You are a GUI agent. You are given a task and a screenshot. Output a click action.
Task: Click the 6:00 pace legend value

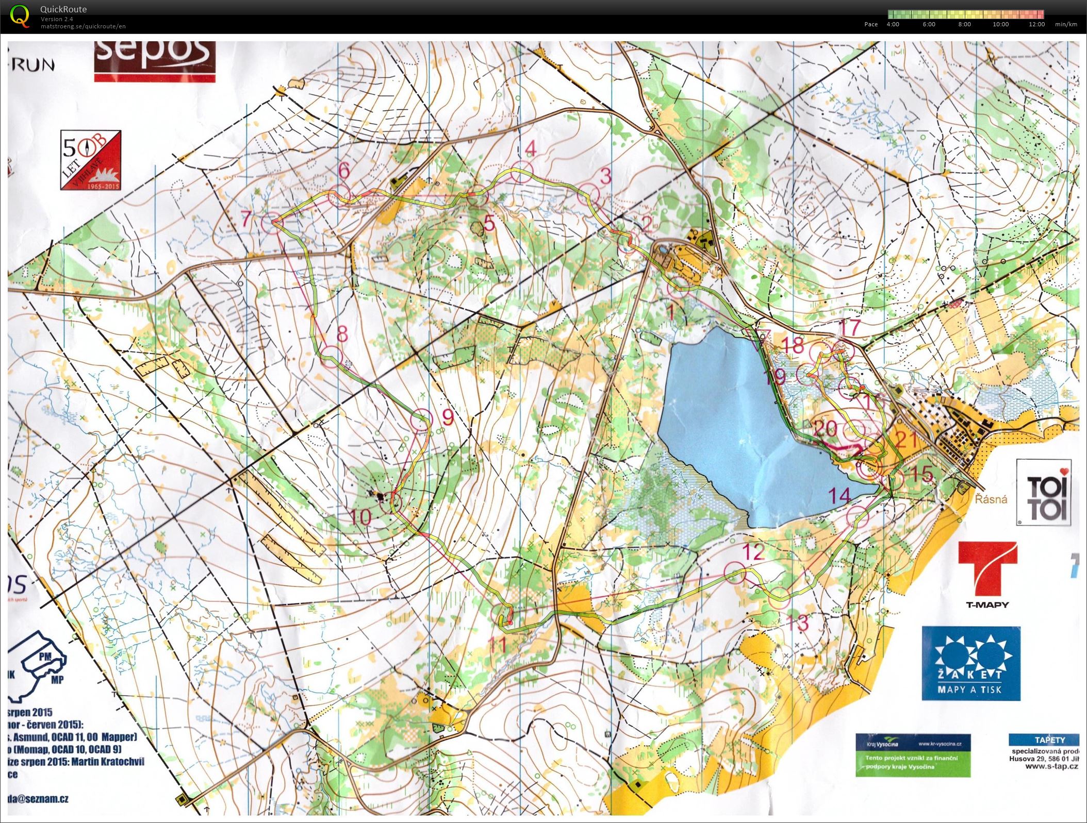pyautogui.click(x=929, y=24)
